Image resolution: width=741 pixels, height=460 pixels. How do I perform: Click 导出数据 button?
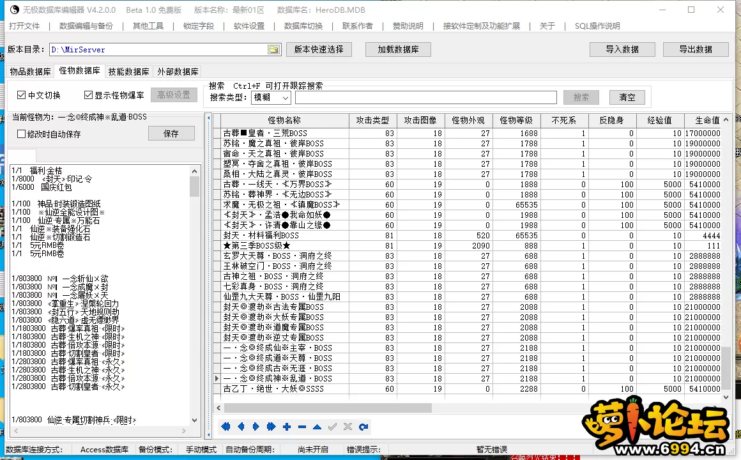(x=696, y=49)
